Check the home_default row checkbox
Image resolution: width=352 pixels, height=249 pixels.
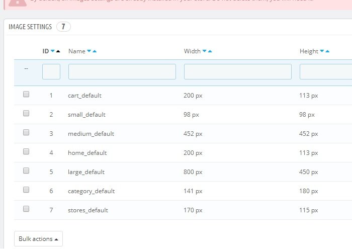pyautogui.click(x=26, y=151)
